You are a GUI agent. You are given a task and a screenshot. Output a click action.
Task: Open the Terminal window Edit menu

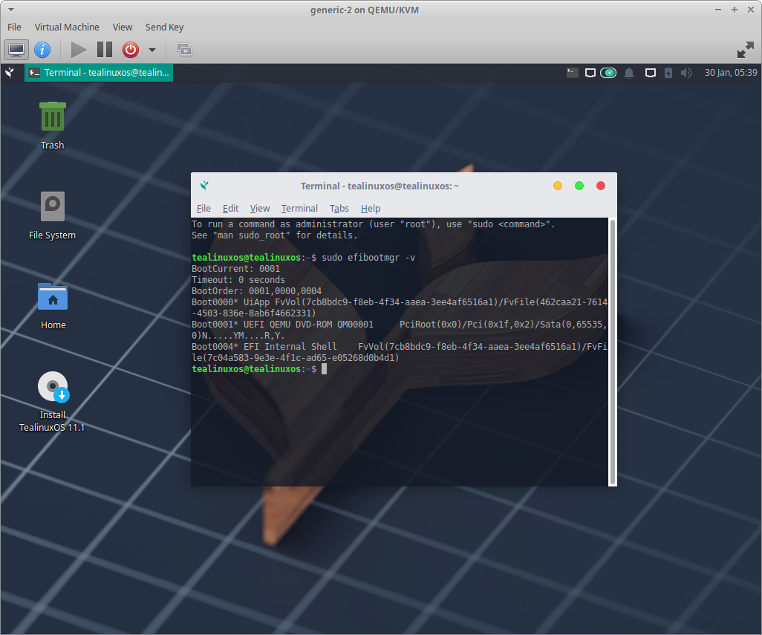[x=230, y=209]
